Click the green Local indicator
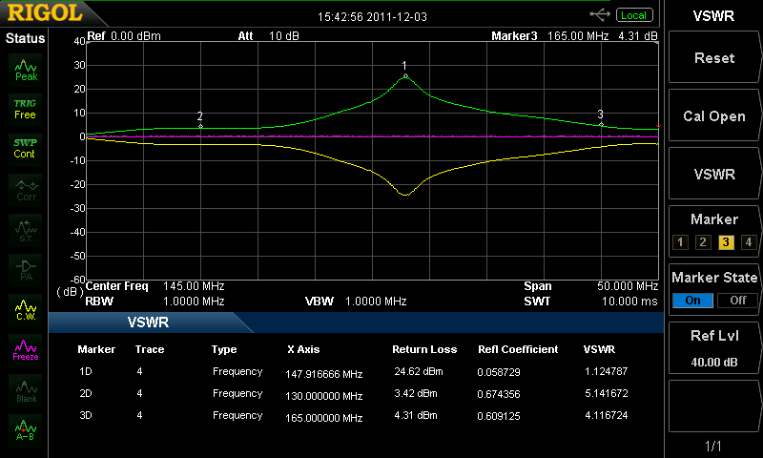 tap(633, 15)
